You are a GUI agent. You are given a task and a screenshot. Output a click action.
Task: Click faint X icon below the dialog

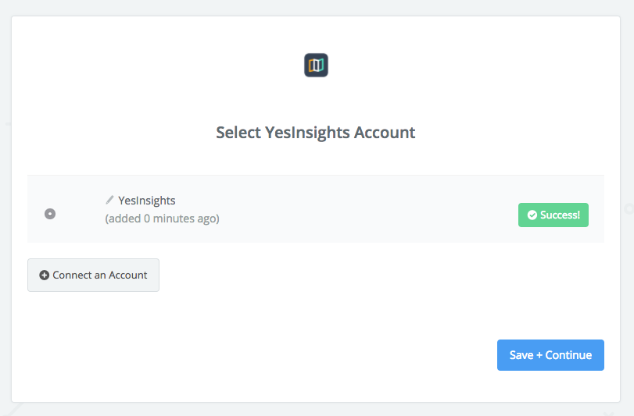tap(608, 413)
